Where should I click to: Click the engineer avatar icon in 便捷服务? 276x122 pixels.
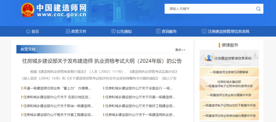[x=209, y=58]
